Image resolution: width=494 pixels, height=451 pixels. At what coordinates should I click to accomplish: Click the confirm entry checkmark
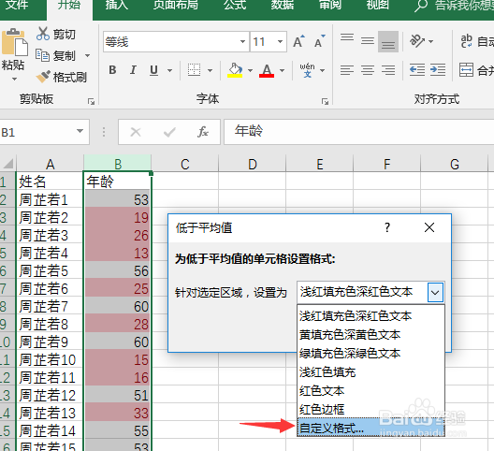(x=169, y=132)
